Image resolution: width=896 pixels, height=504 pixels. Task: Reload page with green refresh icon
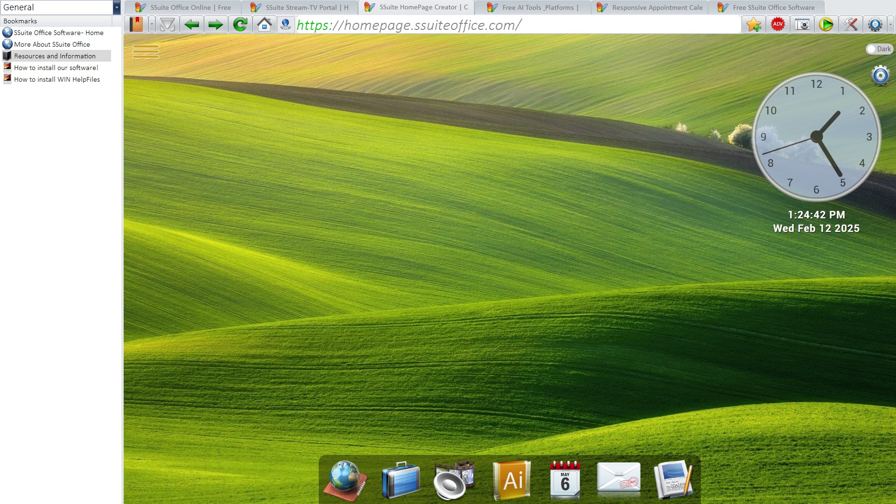tap(240, 25)
